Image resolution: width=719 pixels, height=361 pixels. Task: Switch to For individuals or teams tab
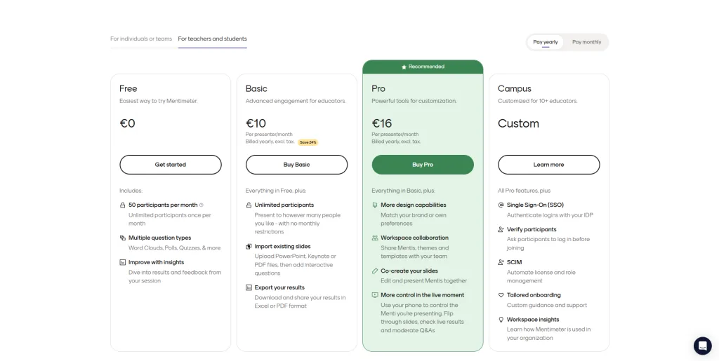pos(141,39)
